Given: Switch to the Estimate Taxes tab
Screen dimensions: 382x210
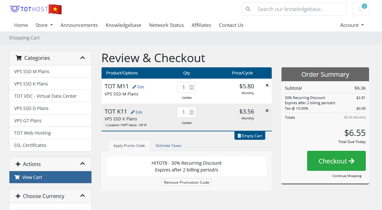Looking at the screenshot, I should coord(168,146).
